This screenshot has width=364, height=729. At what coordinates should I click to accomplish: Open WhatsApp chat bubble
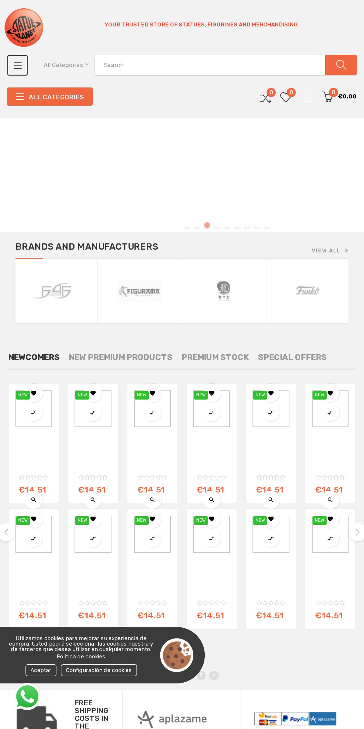[x=27, y=696]
